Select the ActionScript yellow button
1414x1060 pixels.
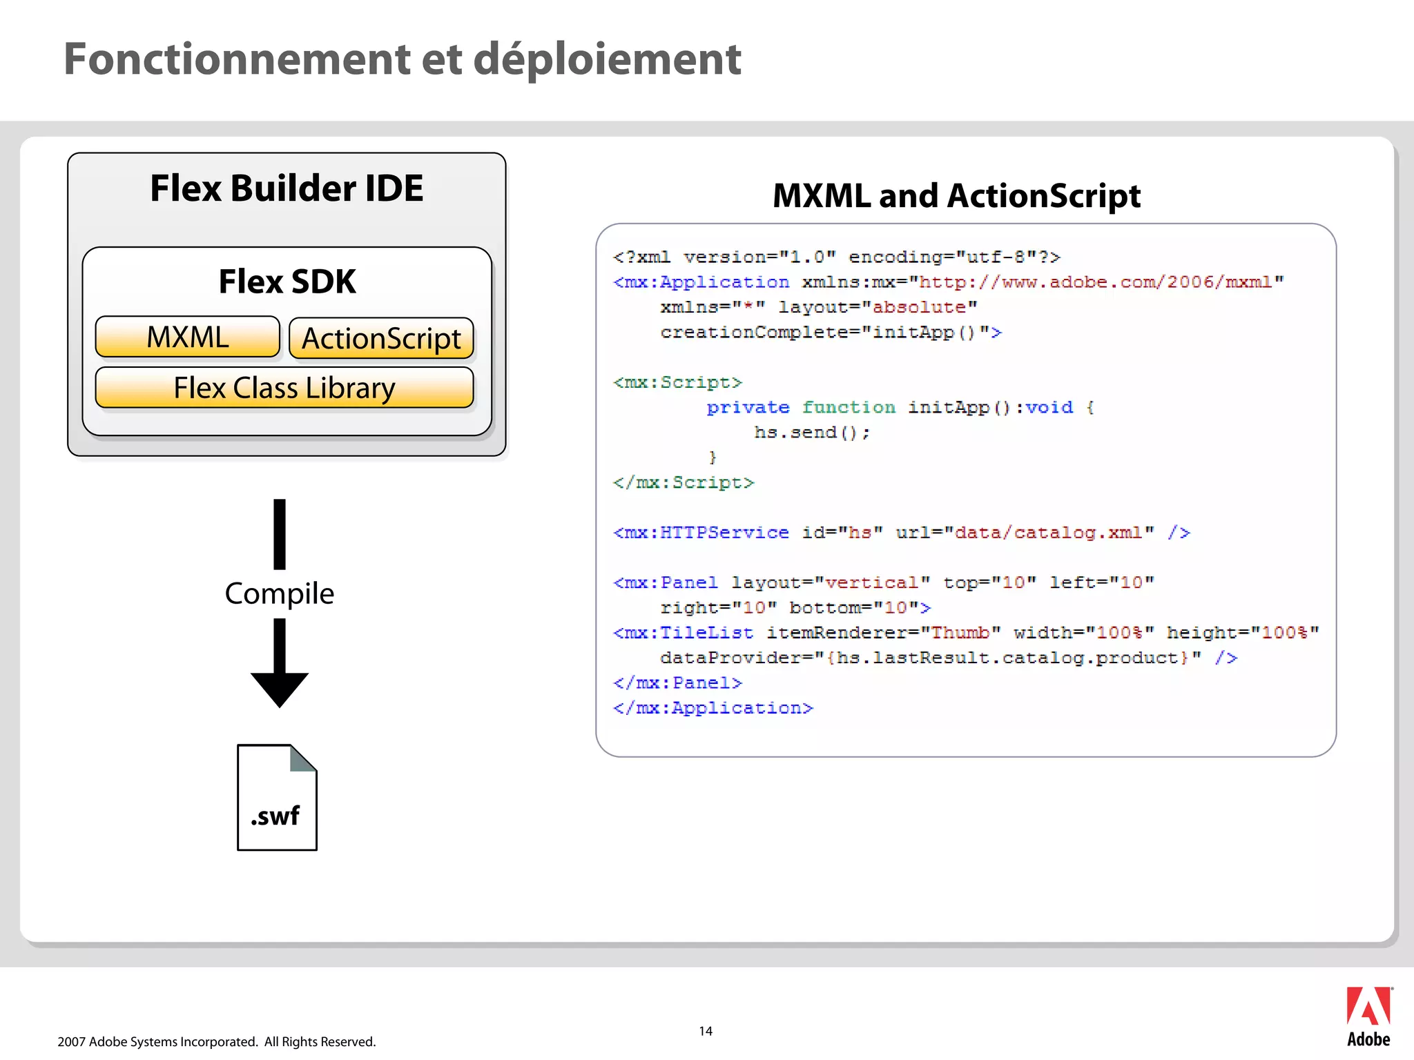[x=381, y=338]
